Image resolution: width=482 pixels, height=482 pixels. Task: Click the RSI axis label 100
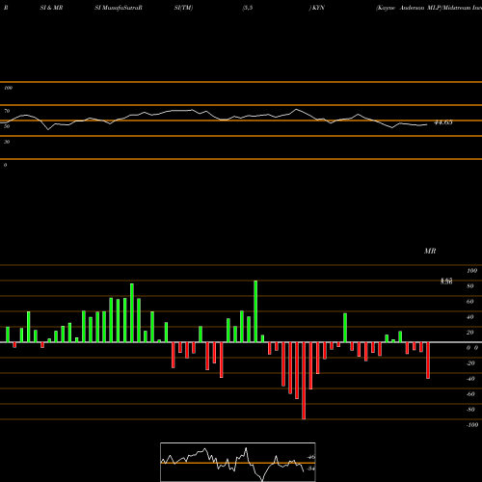coord(9,88)
